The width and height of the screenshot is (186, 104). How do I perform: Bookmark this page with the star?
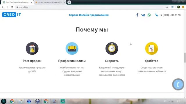(x=167, y=7)
